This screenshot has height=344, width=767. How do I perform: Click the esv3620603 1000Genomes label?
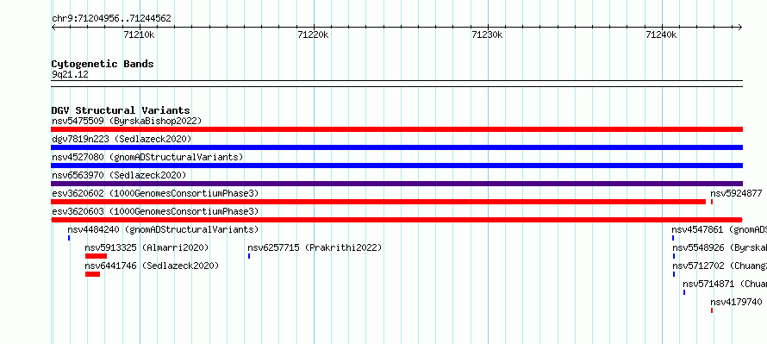pos(155,211)
